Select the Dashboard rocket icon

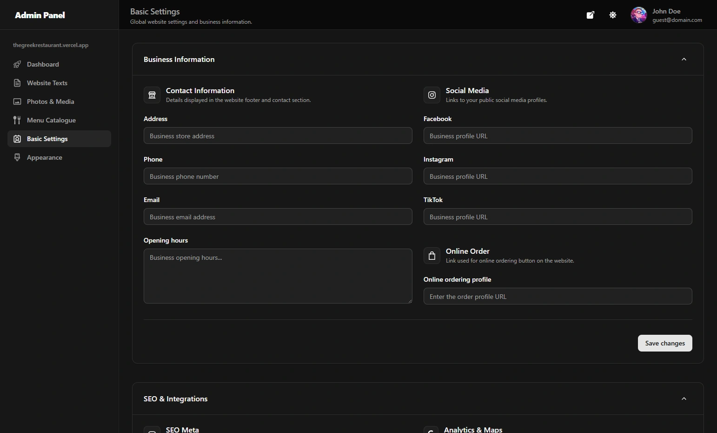17,64
